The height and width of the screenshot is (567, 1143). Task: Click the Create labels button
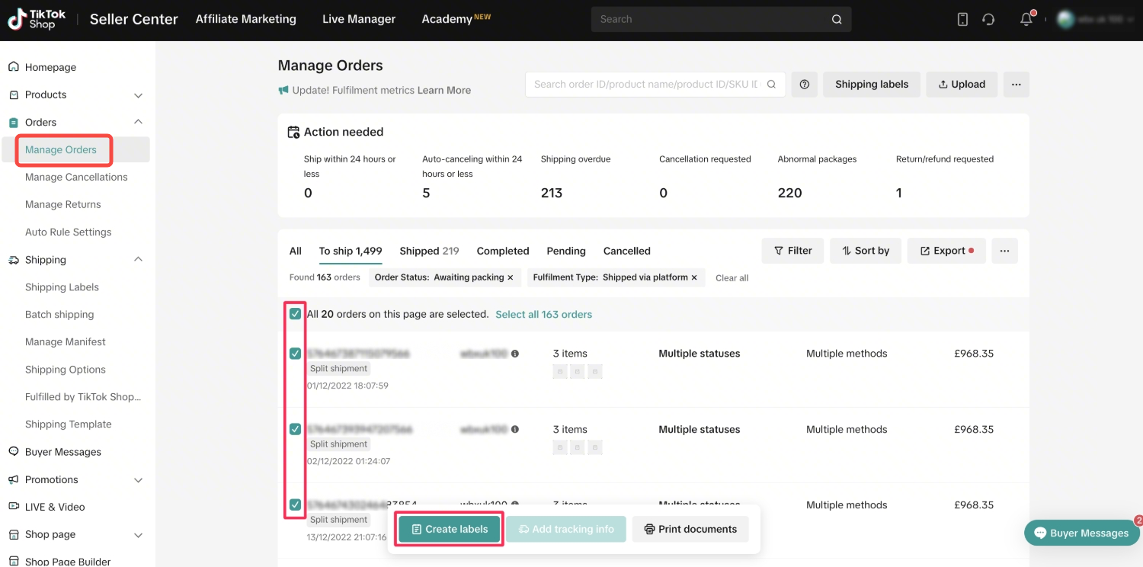pos(450,529)
